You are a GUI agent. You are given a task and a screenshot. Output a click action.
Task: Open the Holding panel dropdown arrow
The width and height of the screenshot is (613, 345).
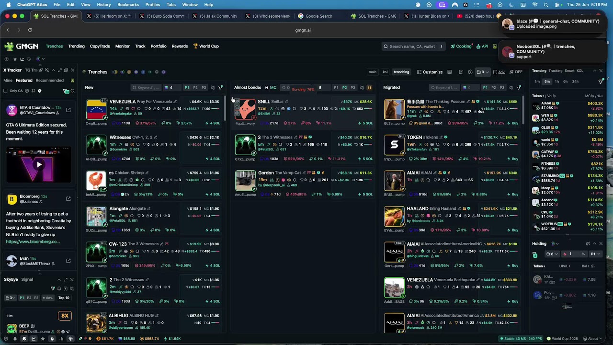556,244
